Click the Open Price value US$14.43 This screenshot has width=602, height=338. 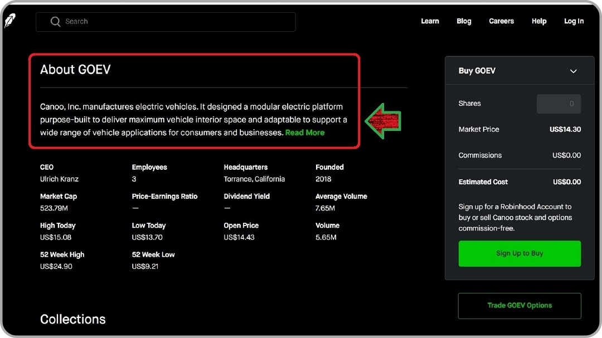click(239, 237)
